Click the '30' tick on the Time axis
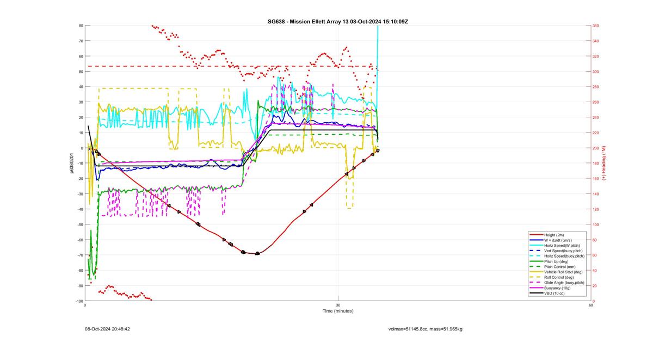Screen dimensions: 653x338 point(338,305)
